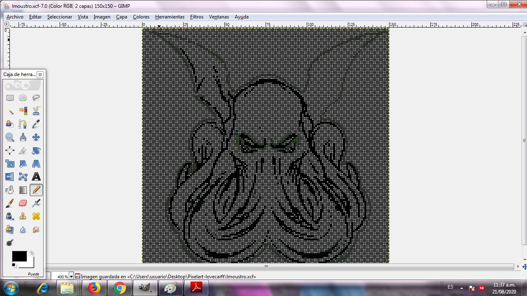Select the Text tool
The height and width of the screenshot is (296, 527).
pyautogui.click(x=36, y=177)
